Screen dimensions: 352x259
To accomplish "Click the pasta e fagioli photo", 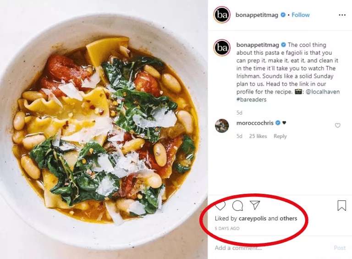I will [104, 129].
